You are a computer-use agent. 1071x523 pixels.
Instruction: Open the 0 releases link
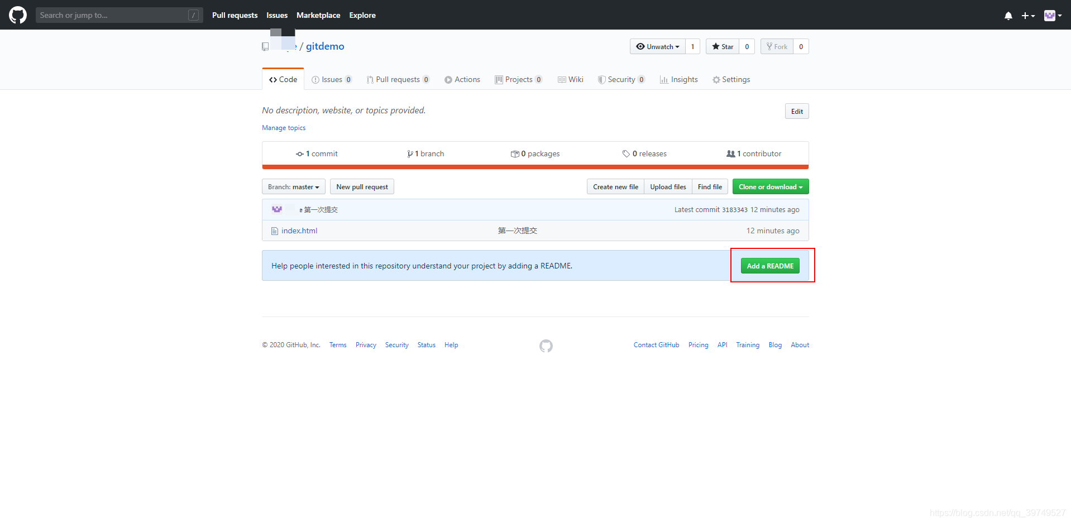[644, 153]
